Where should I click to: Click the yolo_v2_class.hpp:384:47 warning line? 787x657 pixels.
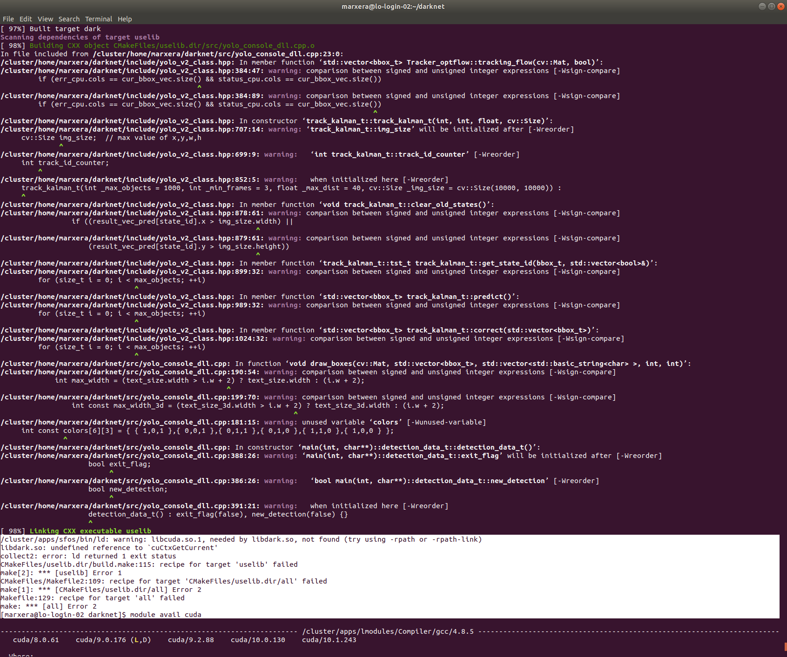[310, 71]
